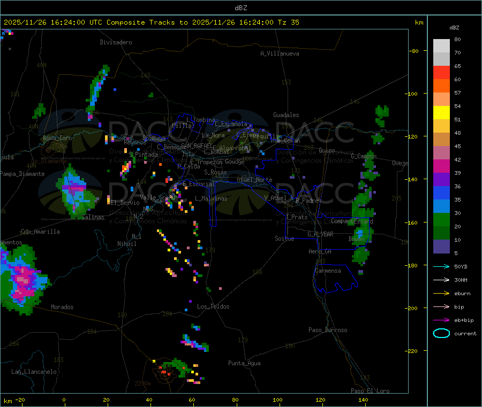Select the light gray 70-80 dBZ swatch
Viewport: 482px width, 407px height.
click(x=441, y=46)
